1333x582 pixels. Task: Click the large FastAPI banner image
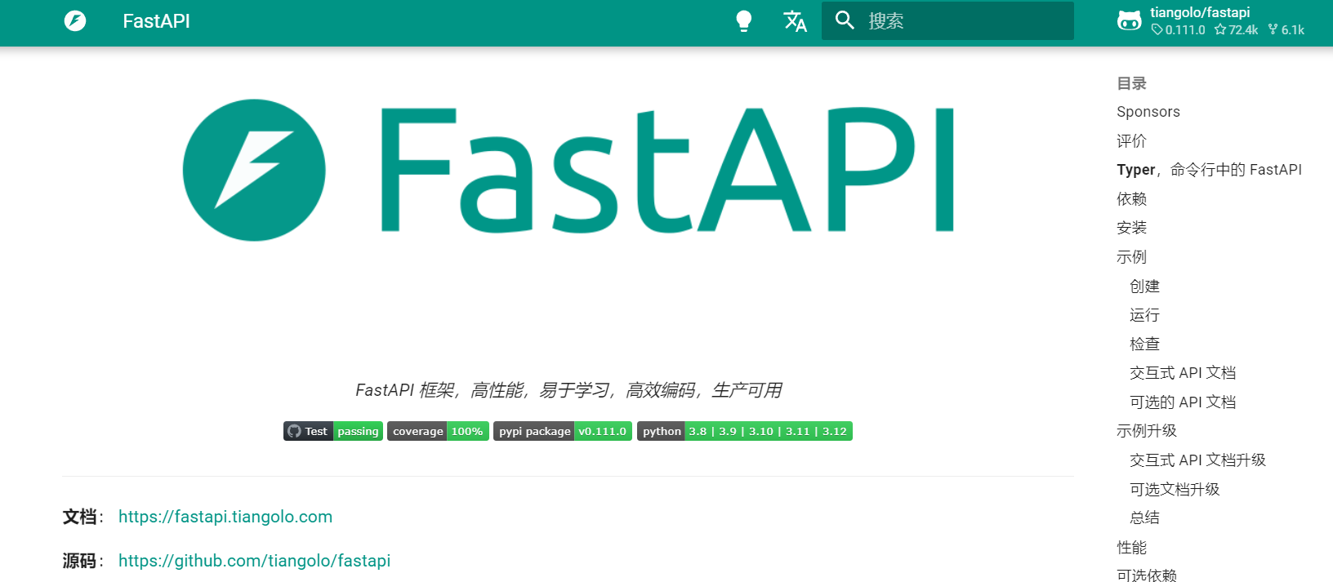[568, 170]
